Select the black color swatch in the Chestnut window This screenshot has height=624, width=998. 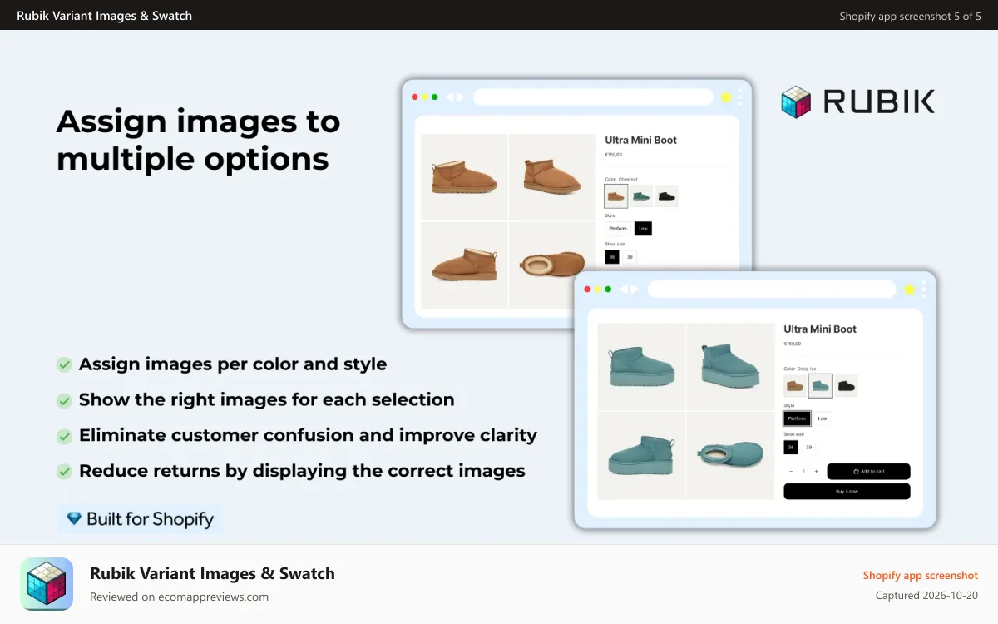tap(666, 196)
